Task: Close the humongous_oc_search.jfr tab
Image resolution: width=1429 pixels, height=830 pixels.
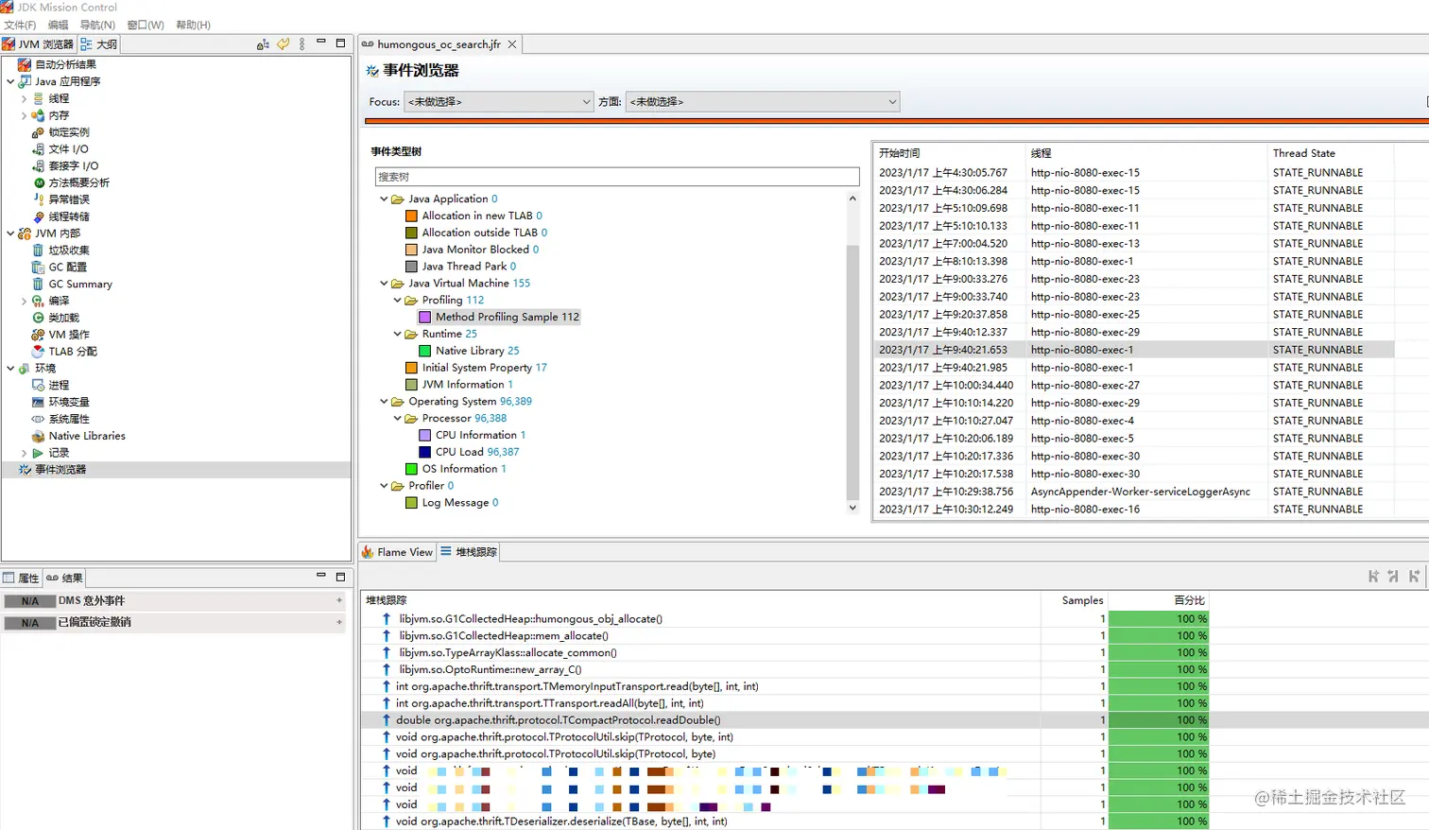Action: tap(512, 44)
